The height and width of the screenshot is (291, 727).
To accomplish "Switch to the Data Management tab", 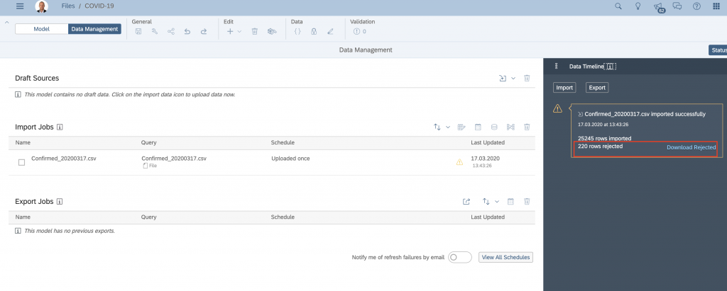I will click(94, 29).
